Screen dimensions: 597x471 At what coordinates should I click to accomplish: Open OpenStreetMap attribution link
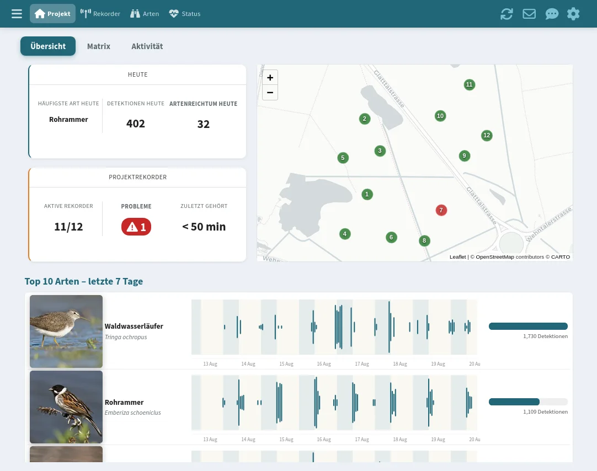point(494,257)
